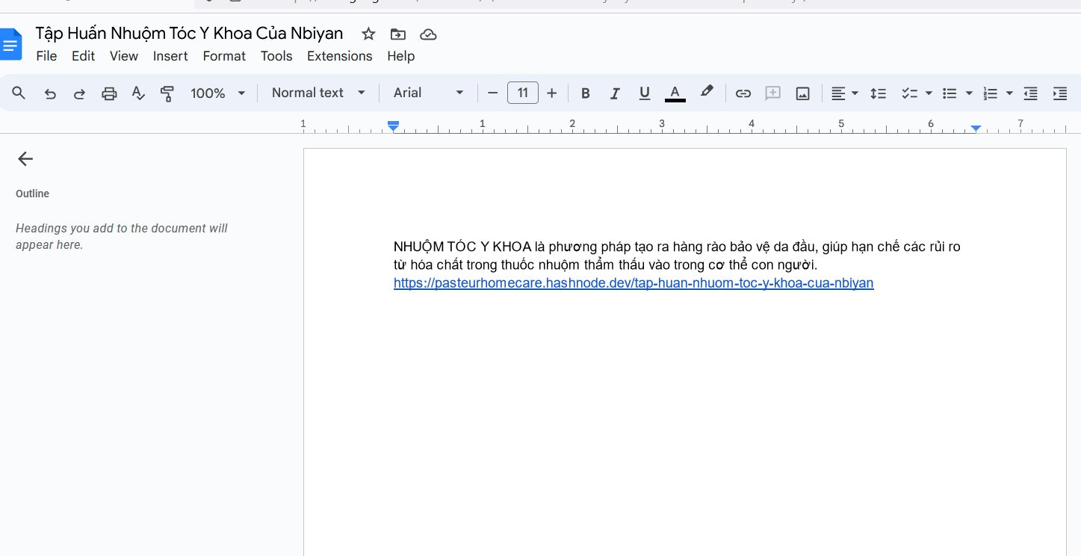Click the Outline heading in the sidebar
1081x556 pixels.
33,194
